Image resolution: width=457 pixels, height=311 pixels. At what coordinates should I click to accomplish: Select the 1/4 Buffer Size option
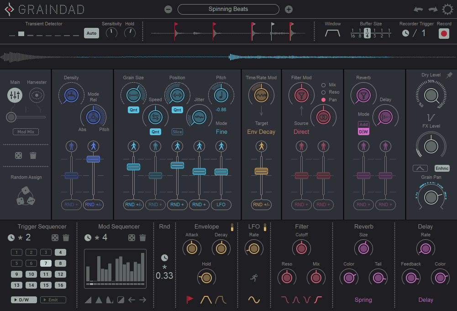tap(367, 33)
